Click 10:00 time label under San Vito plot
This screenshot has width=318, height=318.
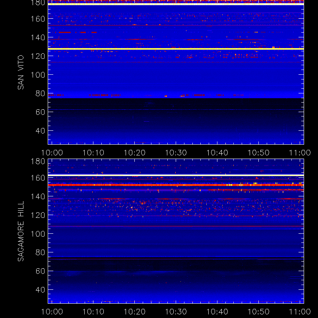52,153
